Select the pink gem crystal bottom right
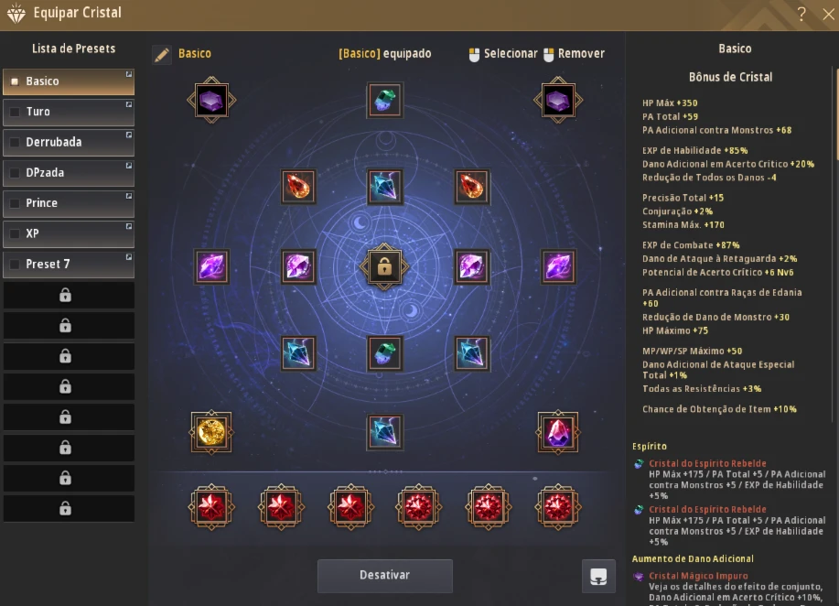The width and height of the screenshot is (839, 606). tap(557, 432)
